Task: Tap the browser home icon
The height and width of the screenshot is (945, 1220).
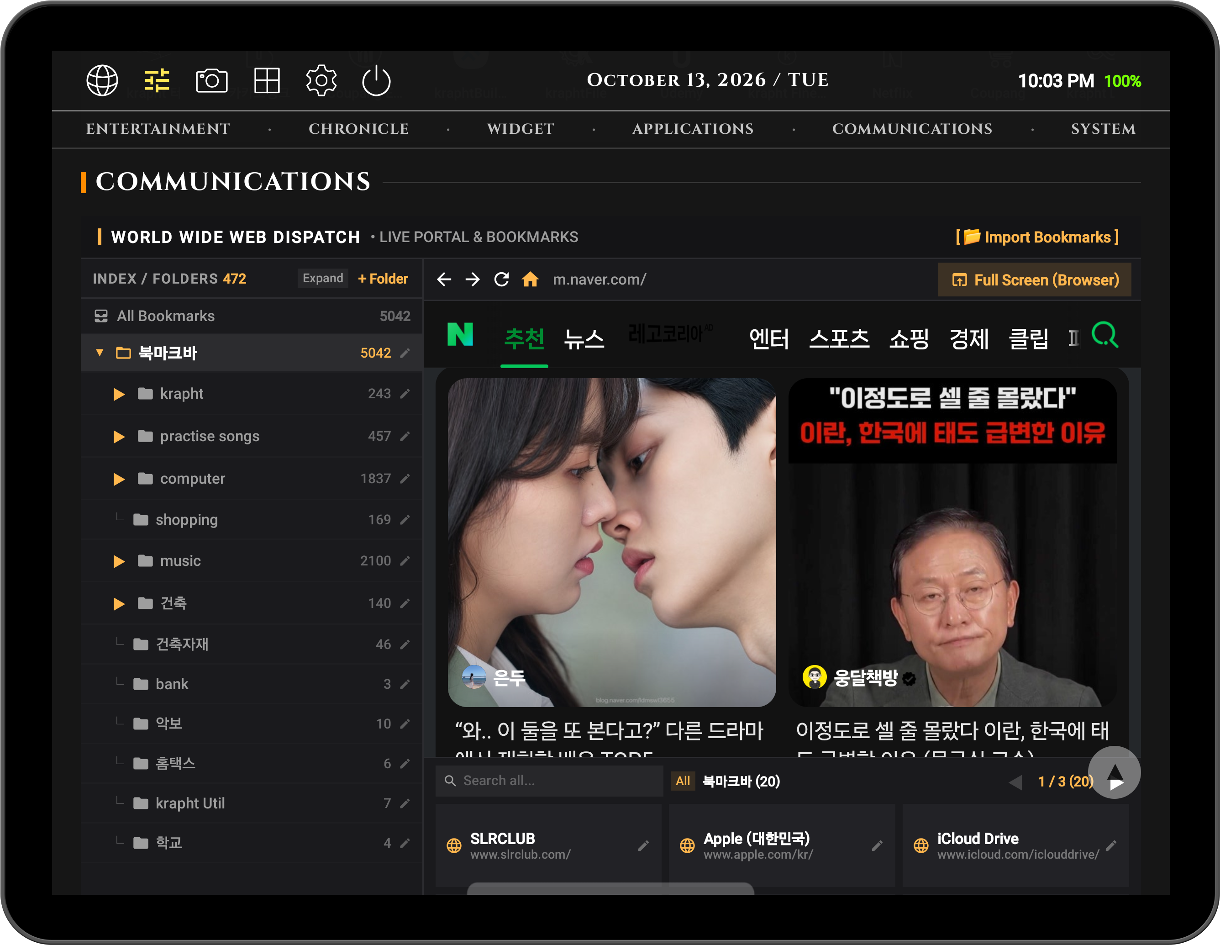Action: point(530,280)
